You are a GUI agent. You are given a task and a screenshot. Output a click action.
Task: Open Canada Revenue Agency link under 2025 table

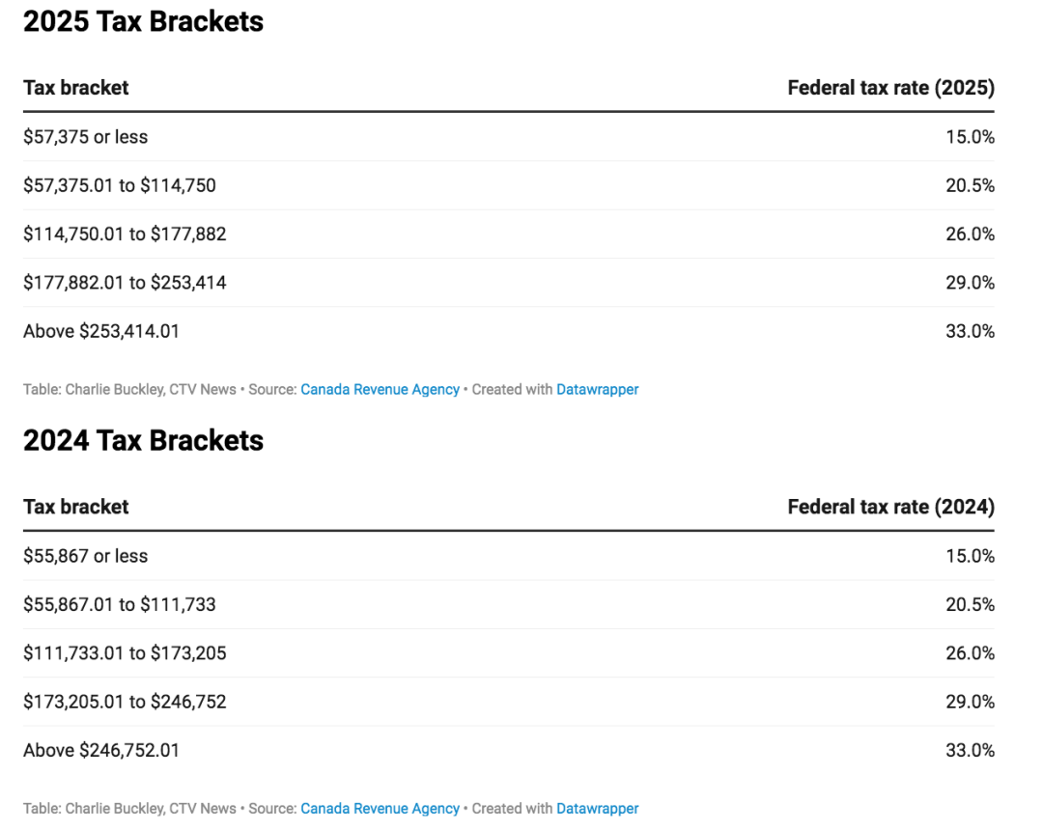[380, 389]
